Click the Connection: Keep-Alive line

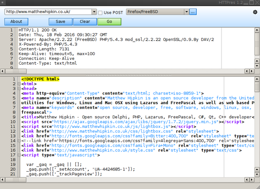tap(46, 59)
